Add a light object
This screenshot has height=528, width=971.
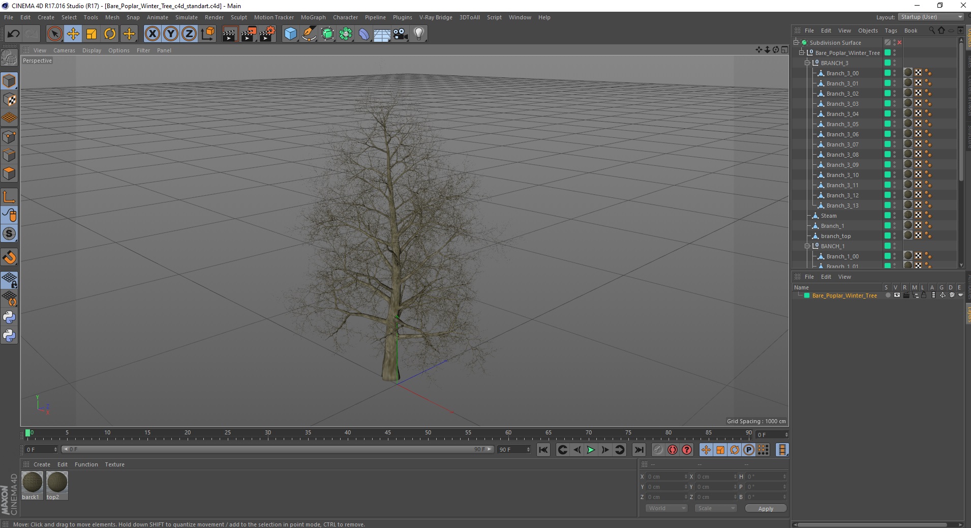(x=419, y=34)
